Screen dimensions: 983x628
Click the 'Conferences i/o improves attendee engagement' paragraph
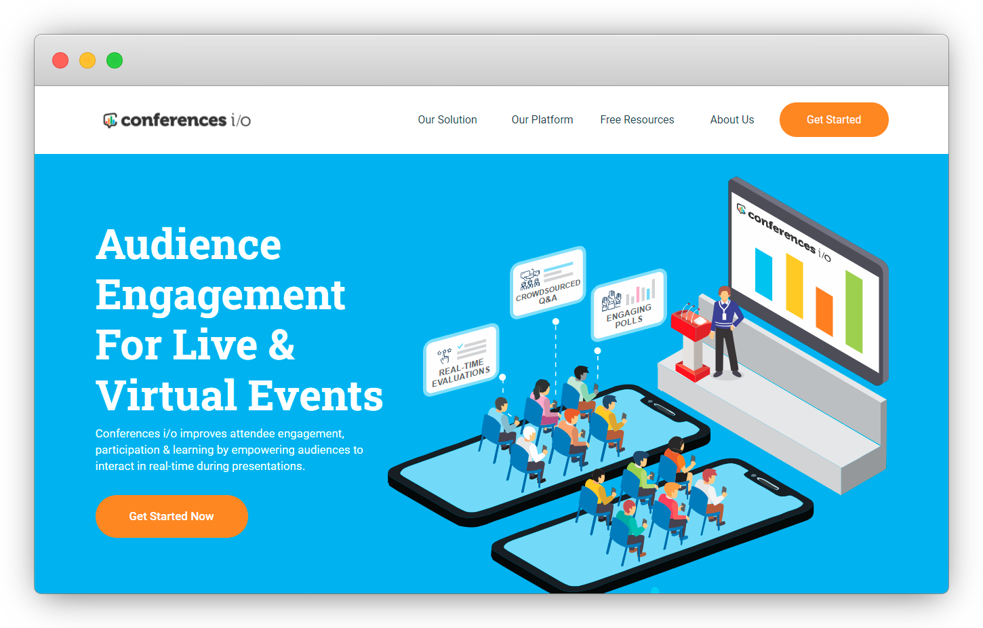point(229,450)
